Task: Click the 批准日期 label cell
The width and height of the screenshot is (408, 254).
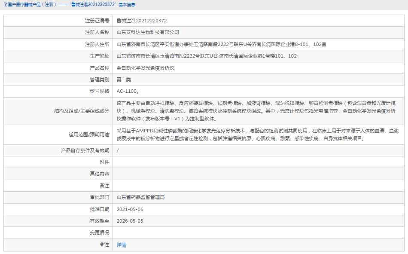Action: [58, 209]
